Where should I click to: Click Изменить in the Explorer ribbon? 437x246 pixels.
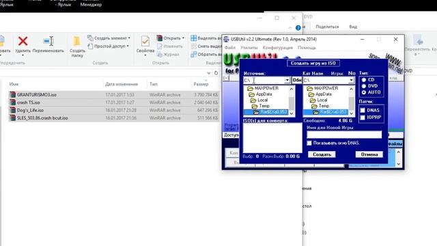[x=170, y=46]
